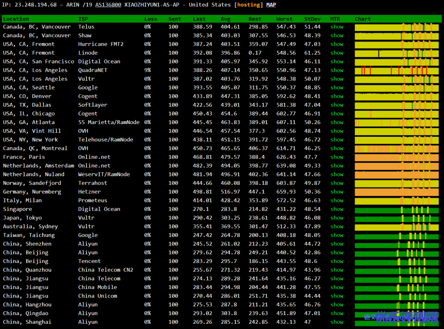Show MTR for Singapore Digital Ocean

pyautogui.click(x=336, y=209)
